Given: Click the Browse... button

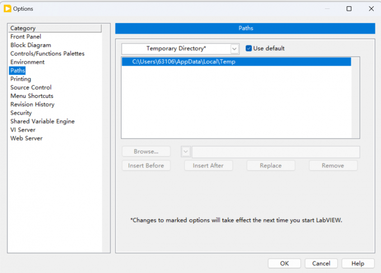Looking at the screenshot, I should 146,152.
